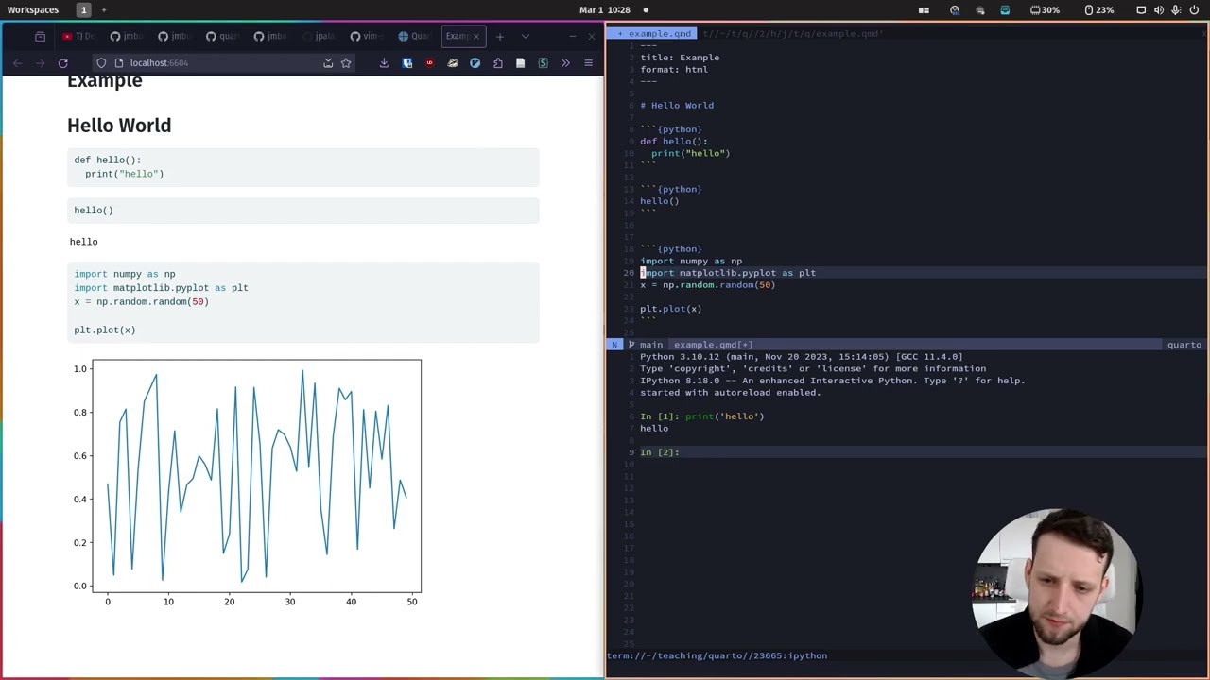Select the jpala GitHub tab
1210x680 pixels.
(x=320, y=37)
